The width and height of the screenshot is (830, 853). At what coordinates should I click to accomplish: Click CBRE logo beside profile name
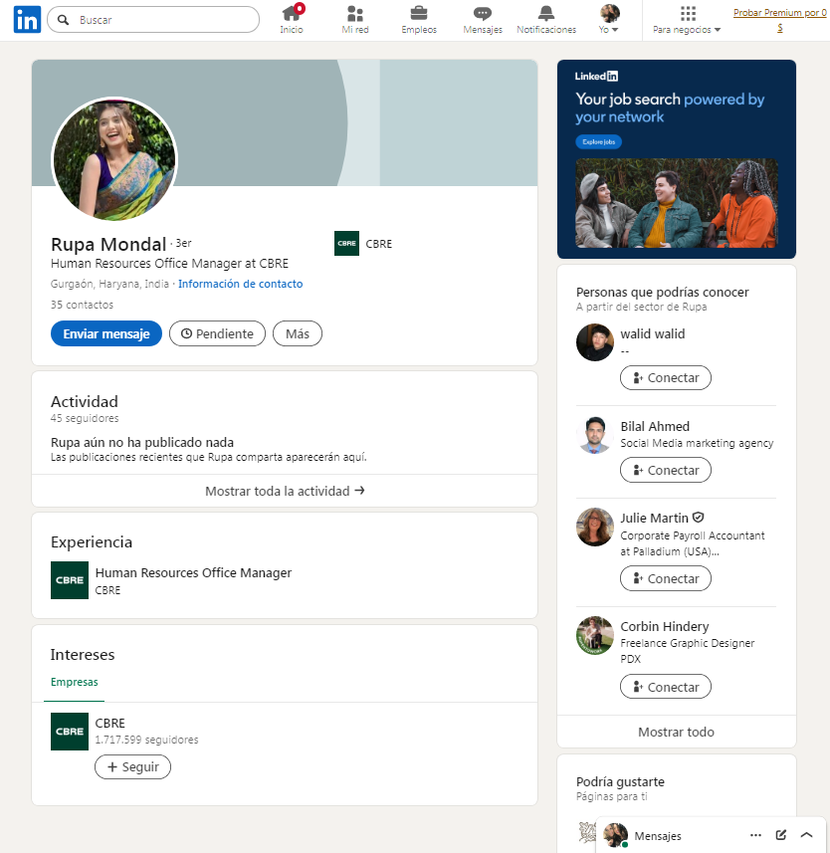[x=346, y=243]
